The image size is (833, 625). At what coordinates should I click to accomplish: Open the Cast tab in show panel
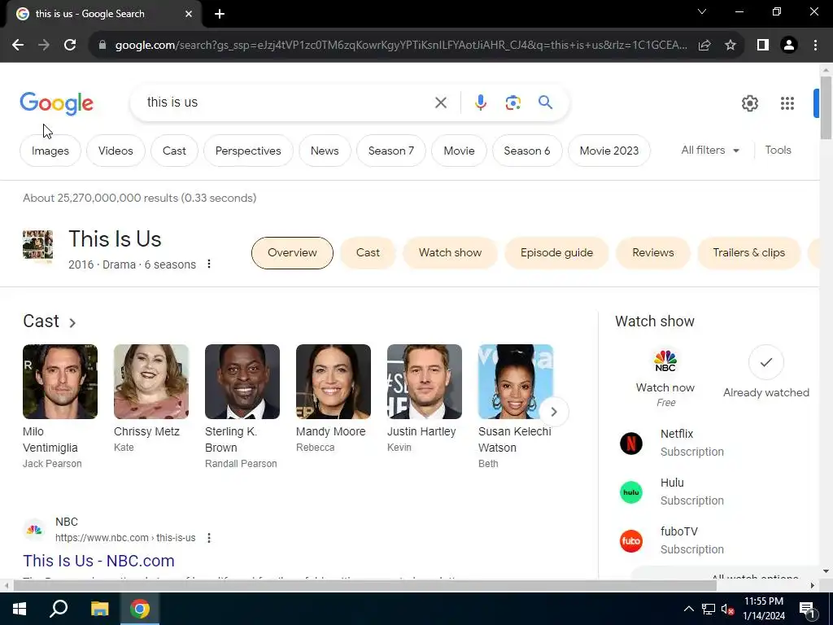point(368,253)
